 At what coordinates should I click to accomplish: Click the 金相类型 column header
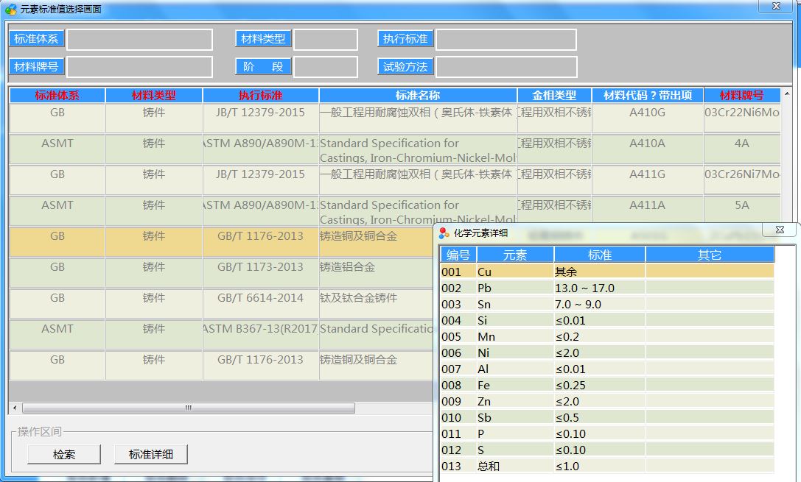554,96
